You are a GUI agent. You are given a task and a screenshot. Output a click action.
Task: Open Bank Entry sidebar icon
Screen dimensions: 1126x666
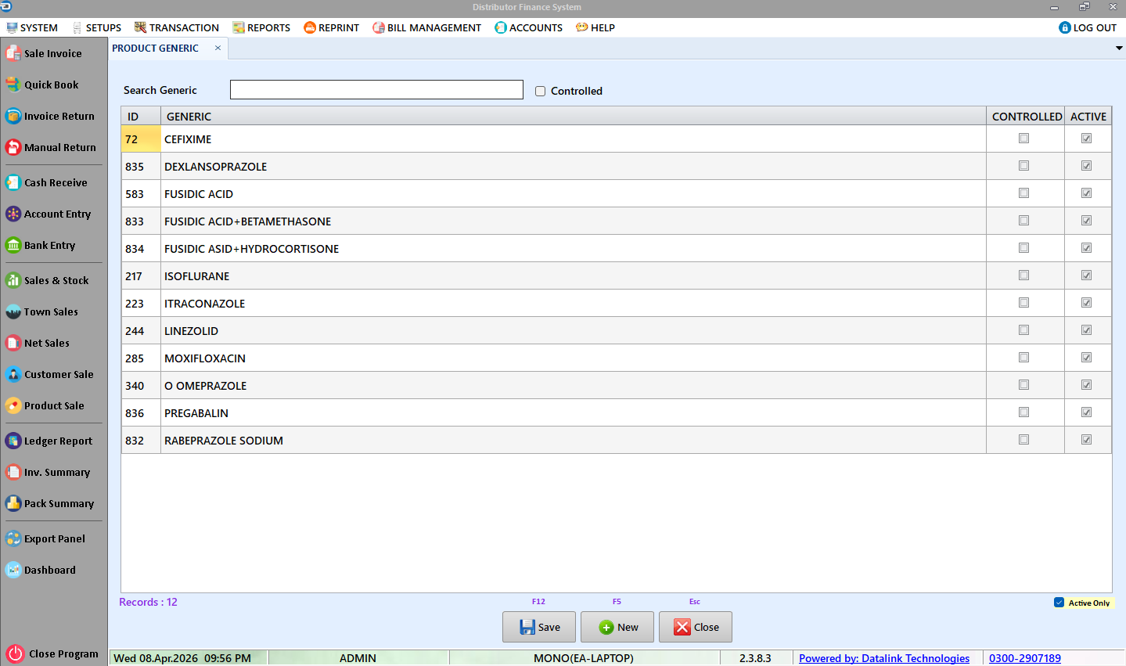click(13, 245)
